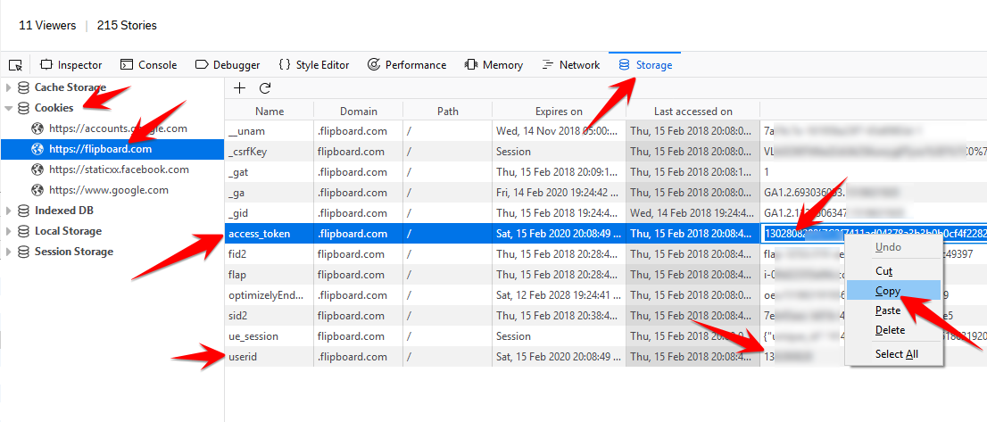Click Session expiry in ue_session row
The width and height of the screenshot is (987, 422).
[514, 336]
